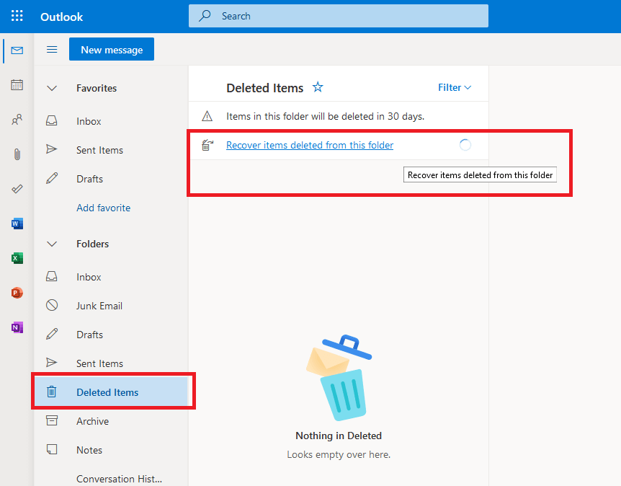Click Recover items deleted from this folder
This screenshot has height=486, width=621.
(310, 145)
